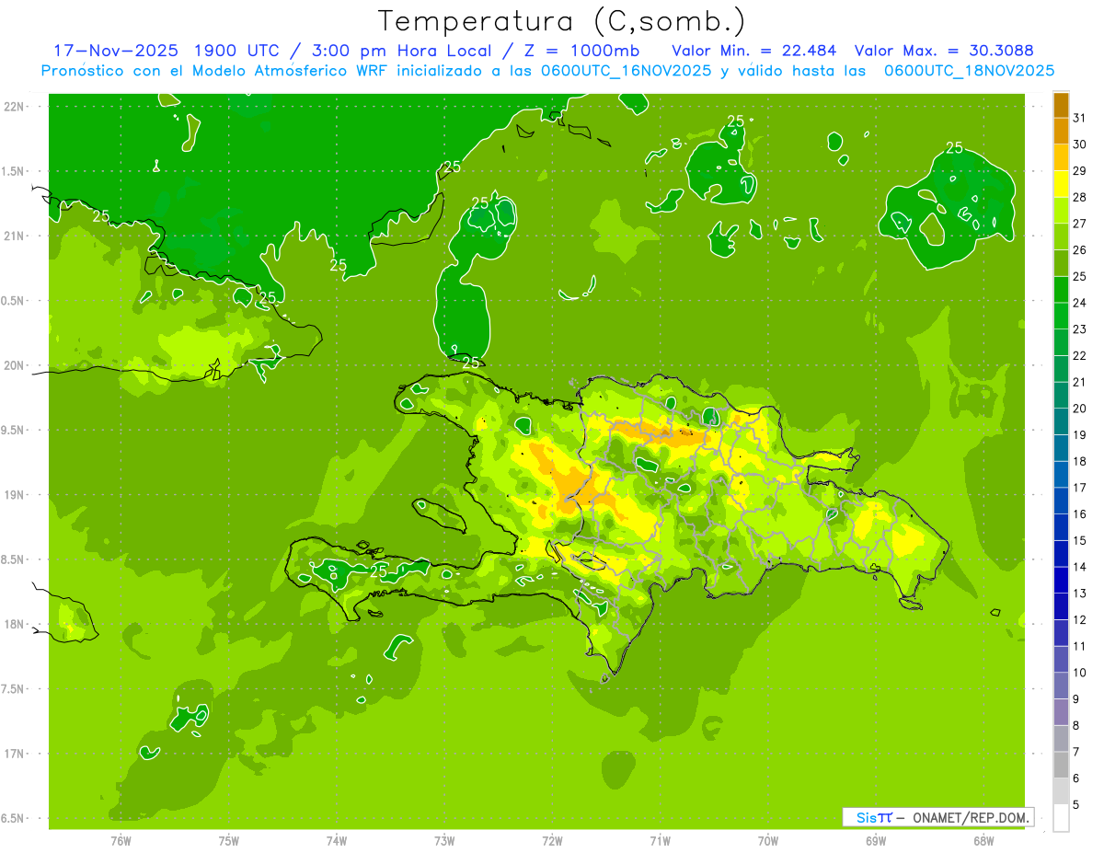1104x853 pixels.
Task: Click the "18N" latitude label
Action: click(14, 625)
